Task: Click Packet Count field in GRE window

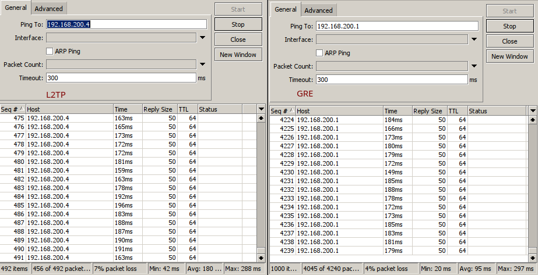Action: coord(392,66)
